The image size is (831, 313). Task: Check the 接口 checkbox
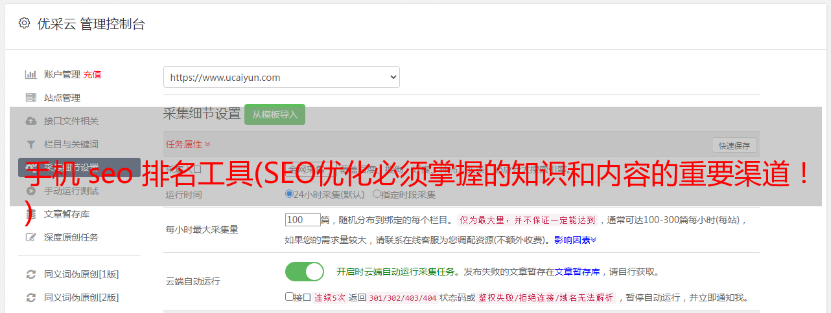tap(289, 297)
